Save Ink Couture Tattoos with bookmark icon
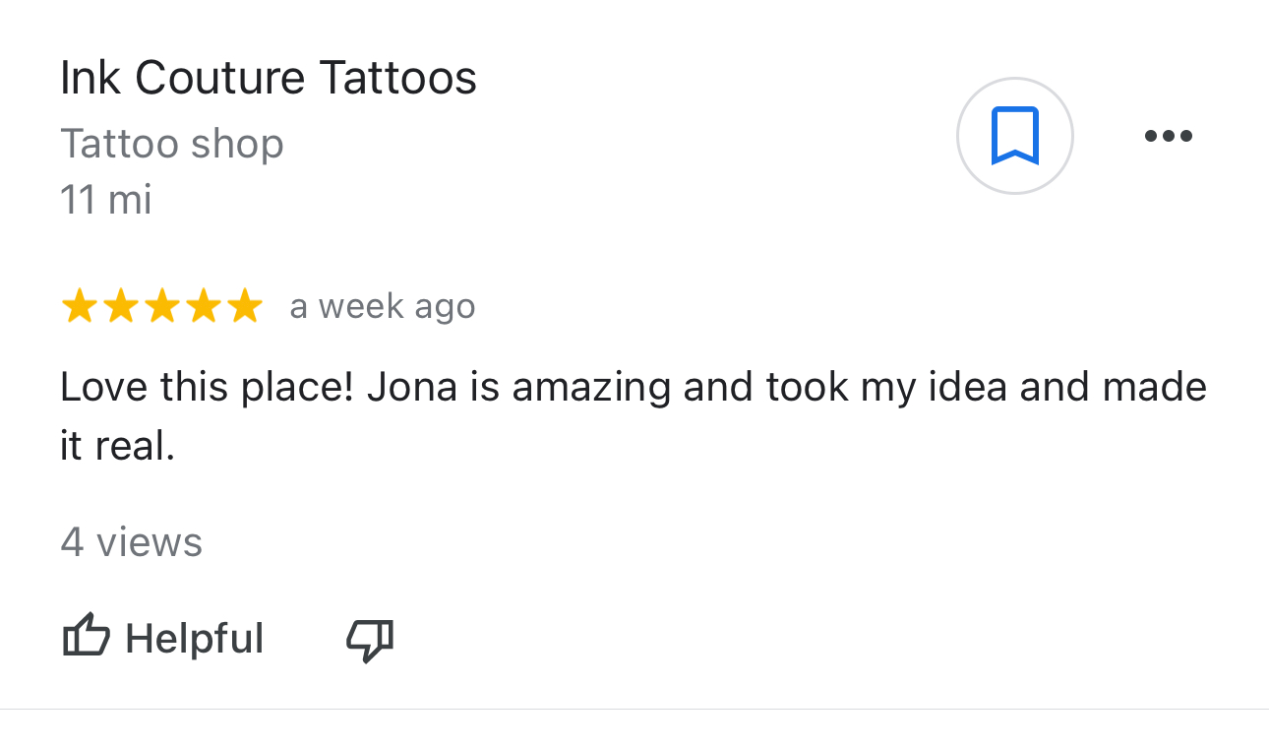Viewport: 1269px width, 748px height. pos(1014,136)
